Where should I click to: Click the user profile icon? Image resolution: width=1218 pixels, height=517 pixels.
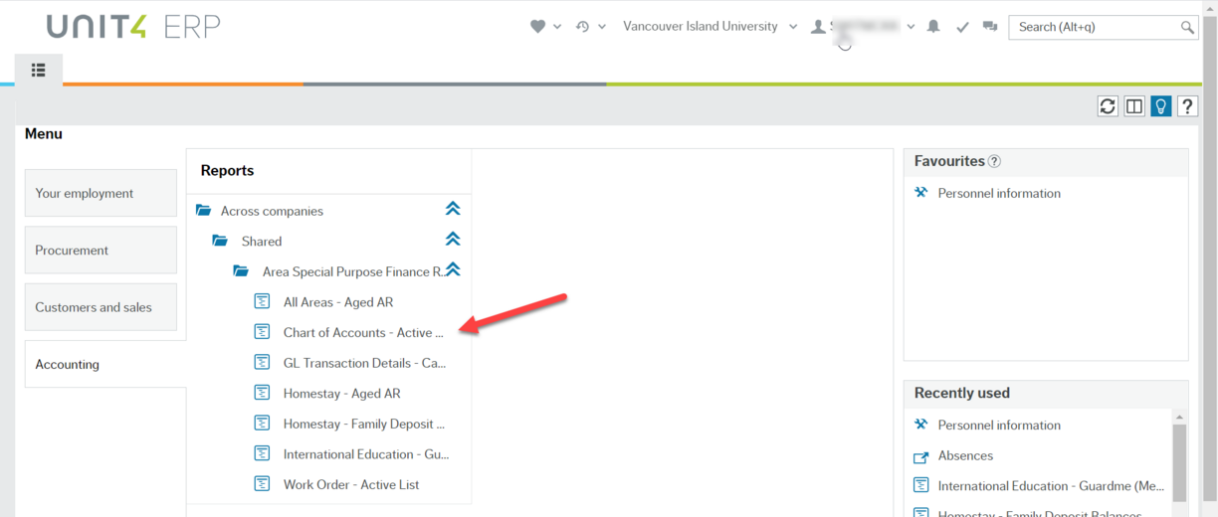pos(818,27)
